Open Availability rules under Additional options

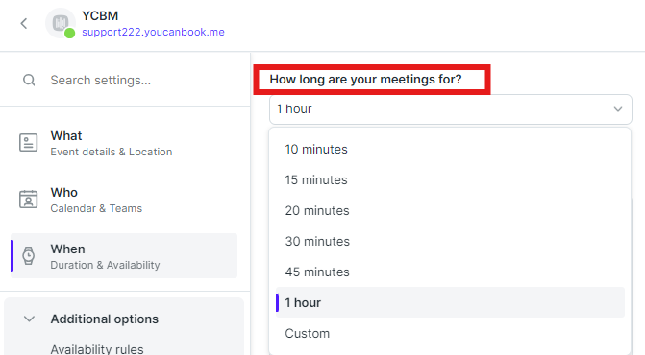tap(97, 349)
